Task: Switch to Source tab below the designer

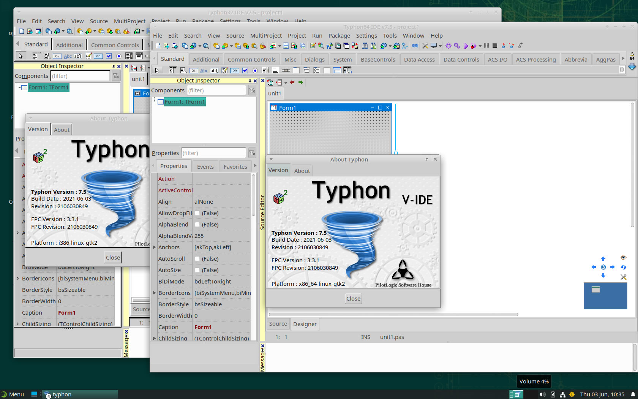Action: [278, 324]
